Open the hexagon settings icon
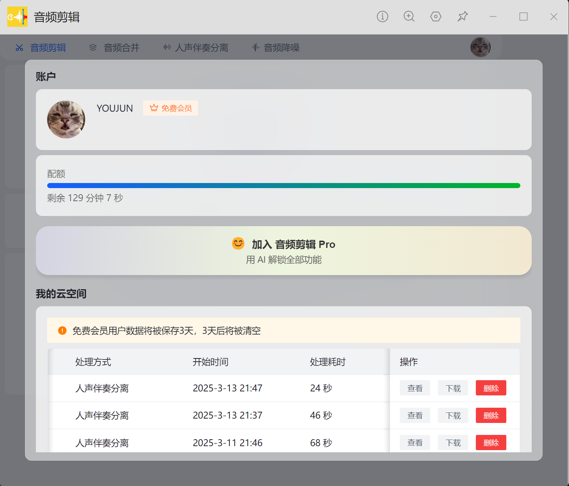569x486 pixels. tap(436, 17)
